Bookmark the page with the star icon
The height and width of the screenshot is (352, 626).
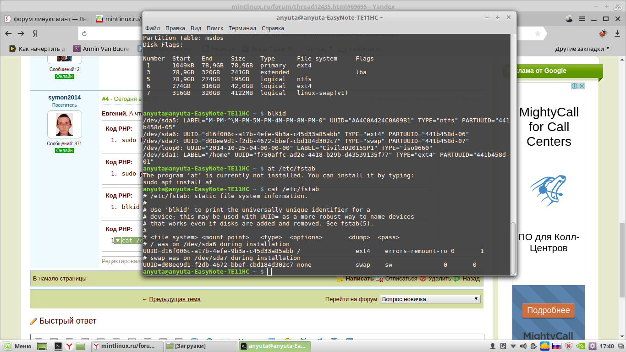[538, 33]
